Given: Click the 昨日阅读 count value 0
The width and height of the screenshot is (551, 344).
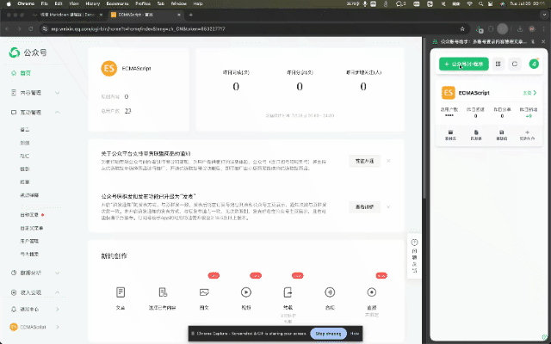Looking at the screenshot, I should tap(236, 86).
